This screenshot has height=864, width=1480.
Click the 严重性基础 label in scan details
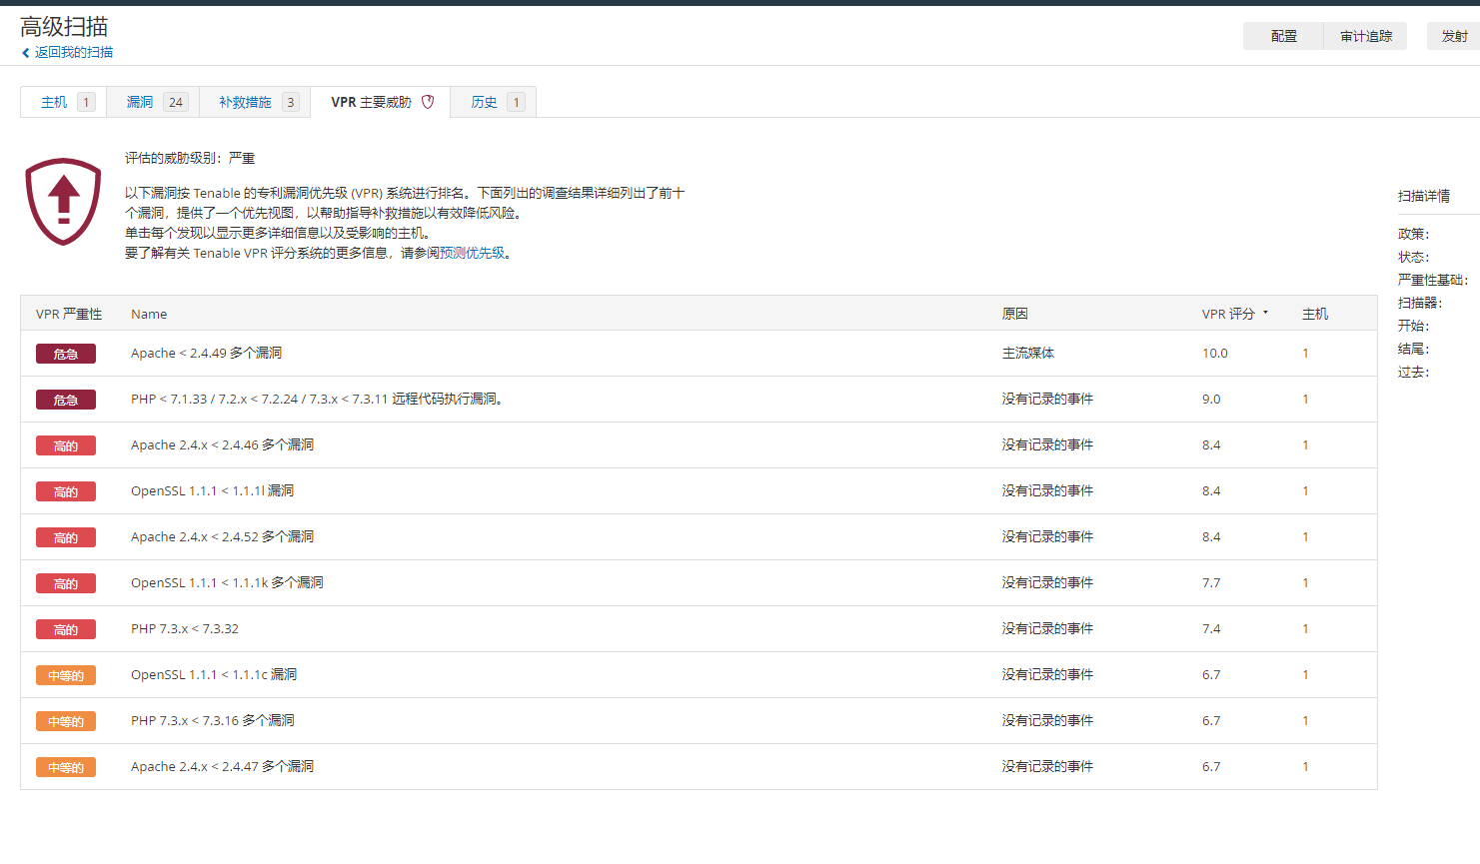(x=1433, y=280)
